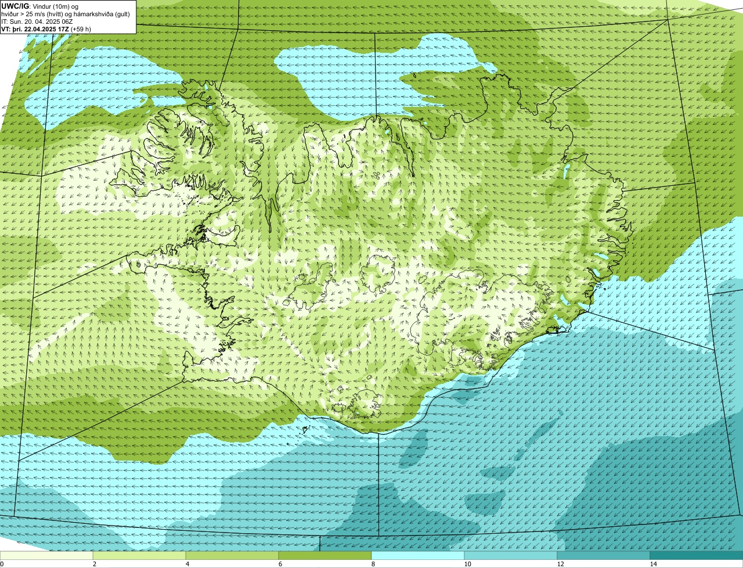Click the light green 2–4 m/s legend swatch

[x=139, y=555]
